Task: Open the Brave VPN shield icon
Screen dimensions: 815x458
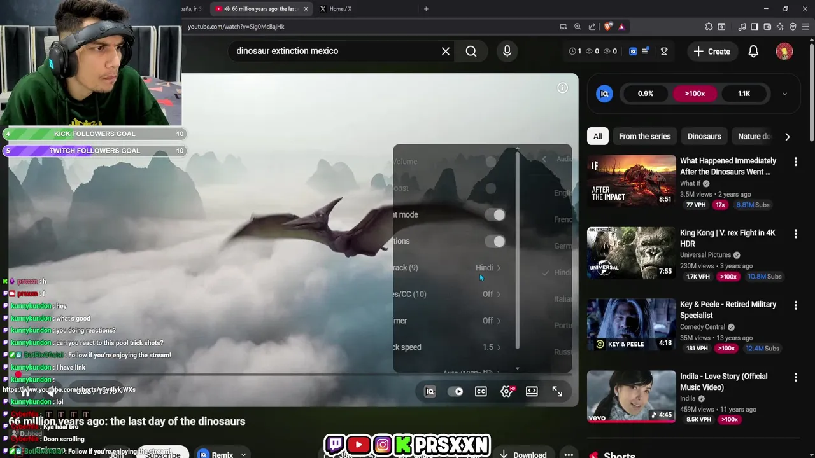Action: point(793,27)
